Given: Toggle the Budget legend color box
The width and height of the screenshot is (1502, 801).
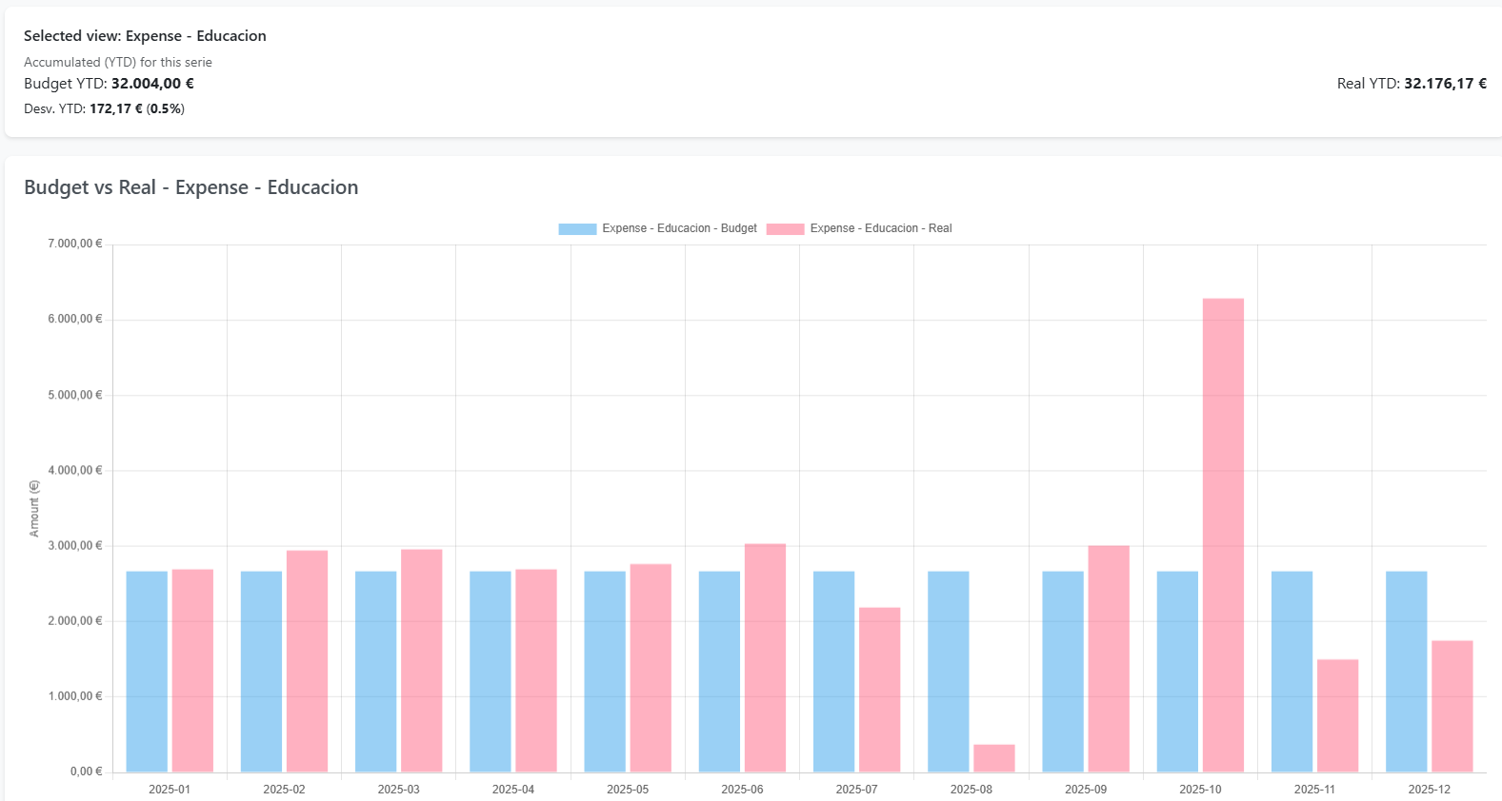Looking at the screenshot, I should click(x=577, y=228).
